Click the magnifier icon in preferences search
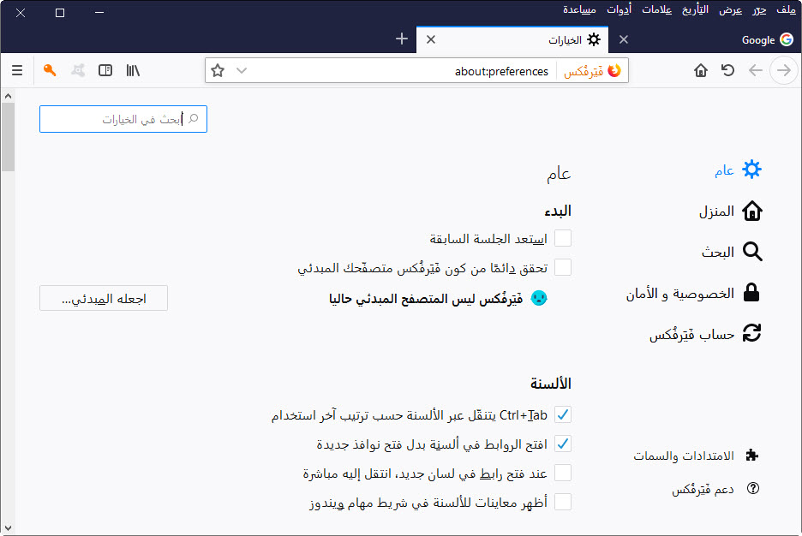The image size is (802, 536). tap(194, 118)
